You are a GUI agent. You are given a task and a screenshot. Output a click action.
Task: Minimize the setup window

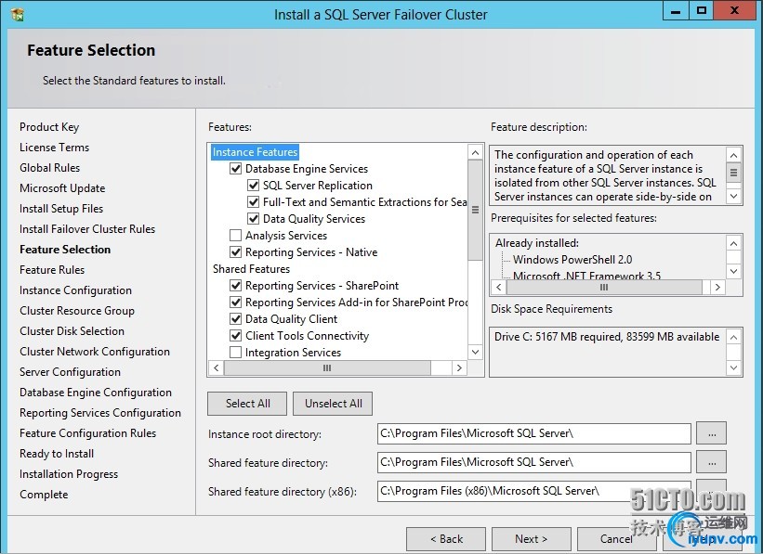pos(676,12)
